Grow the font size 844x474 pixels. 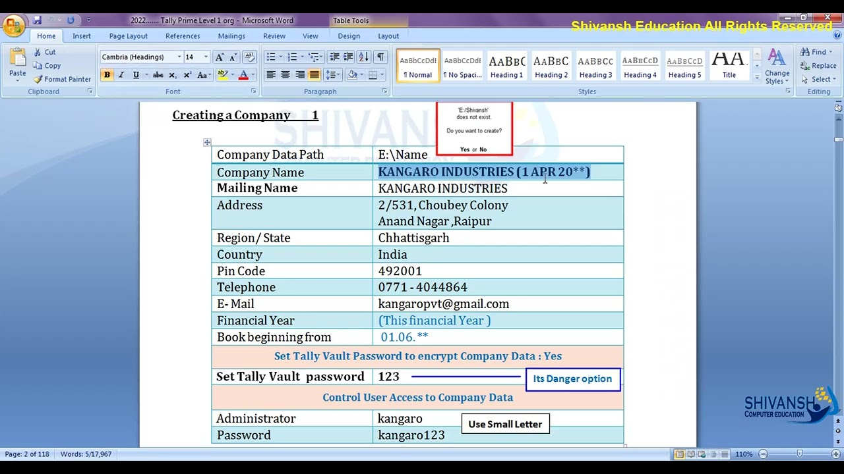click(x=220, y=57)
